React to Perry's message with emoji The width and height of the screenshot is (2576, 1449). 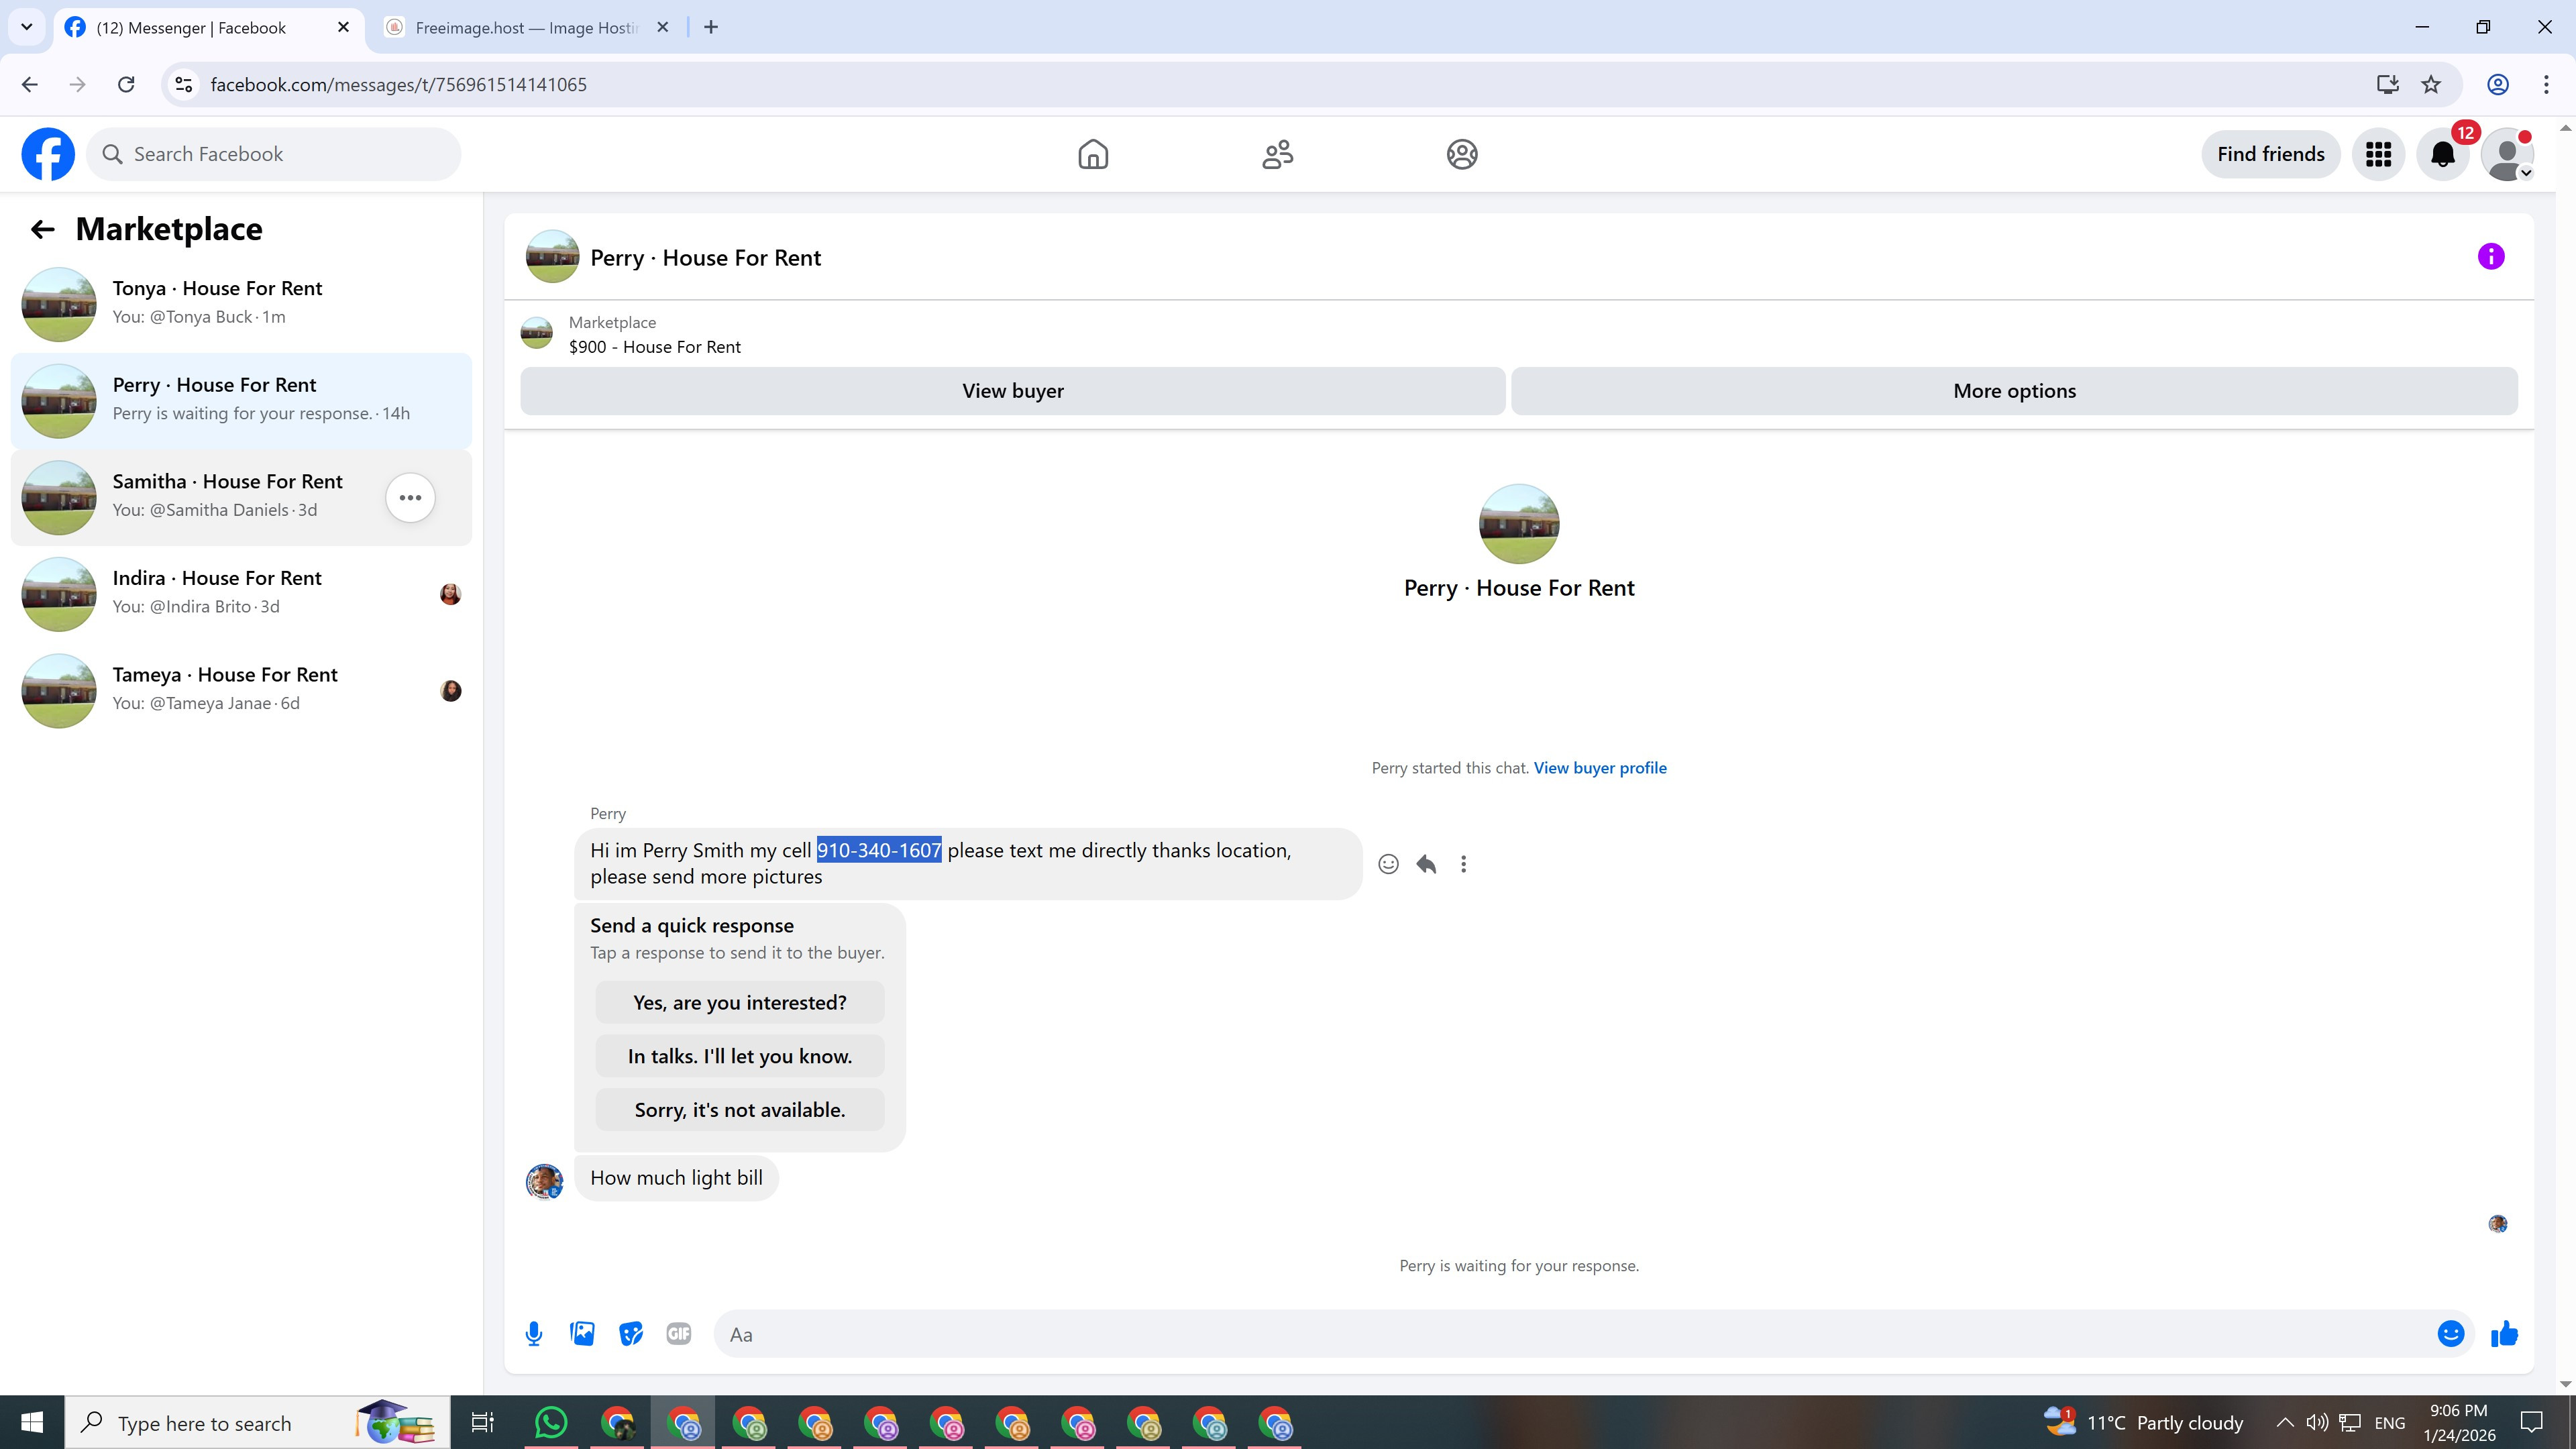pos(1388,864)
